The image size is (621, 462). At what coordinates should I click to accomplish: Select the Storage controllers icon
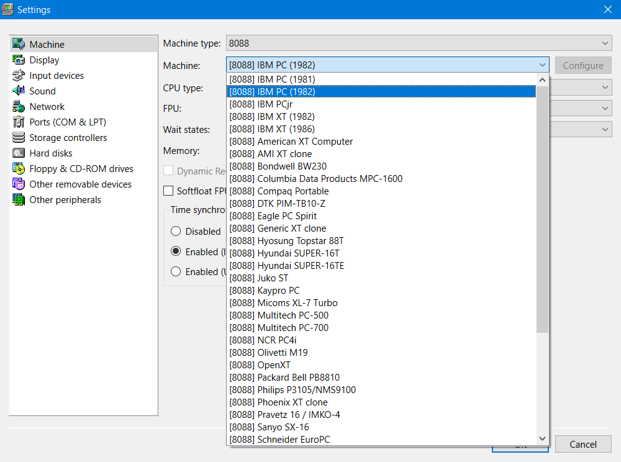[18, 138]
